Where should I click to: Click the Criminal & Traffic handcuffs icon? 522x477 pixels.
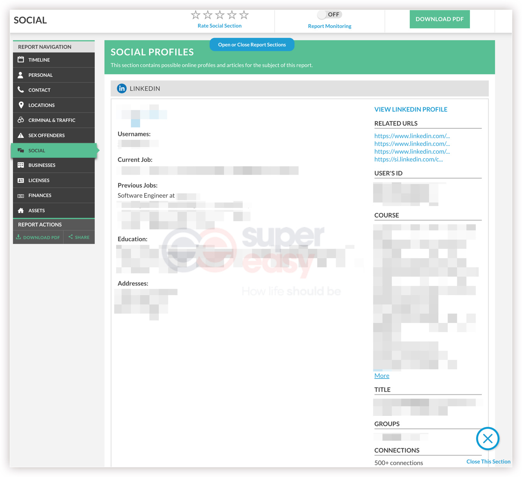pos(21,120)
